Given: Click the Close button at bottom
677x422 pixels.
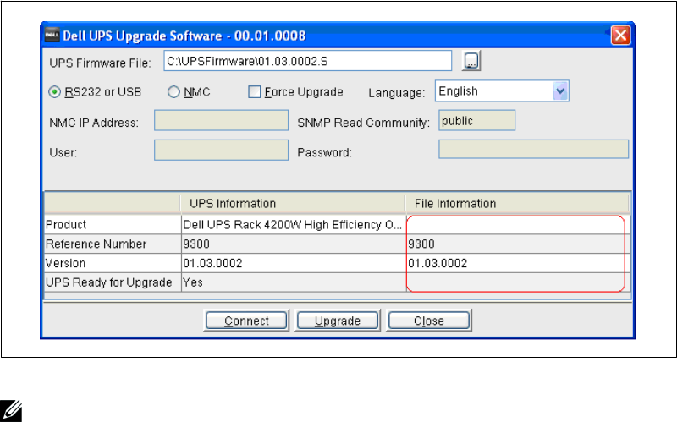Looking at the screenshot, I should pyautogui.click(x=428, y=321).
